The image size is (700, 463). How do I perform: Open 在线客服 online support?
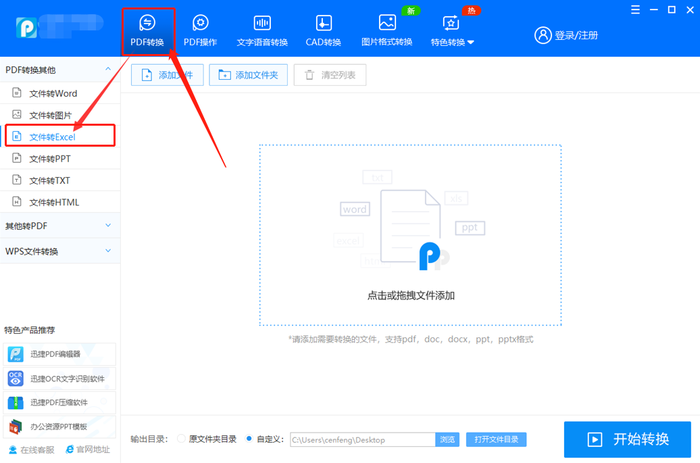pos(32,449)
